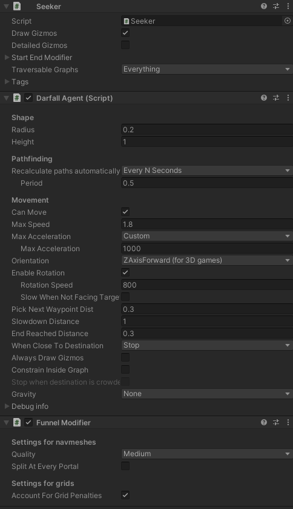Enable the Detailed Gizmos checkbox
This screenshot has height=509, width=293.
click(125, 45)
